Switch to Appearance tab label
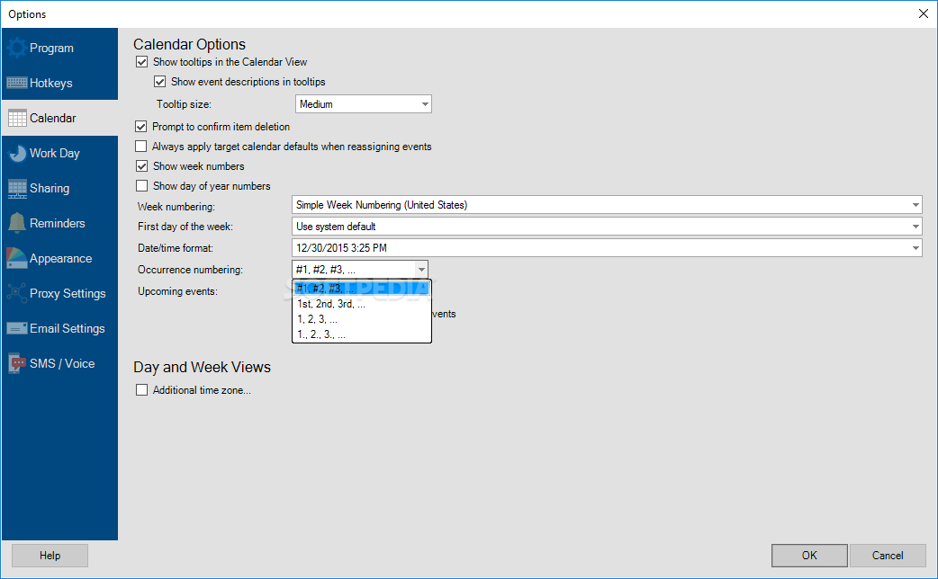Screen dimensions: 938x579 (x=61, y=258)
